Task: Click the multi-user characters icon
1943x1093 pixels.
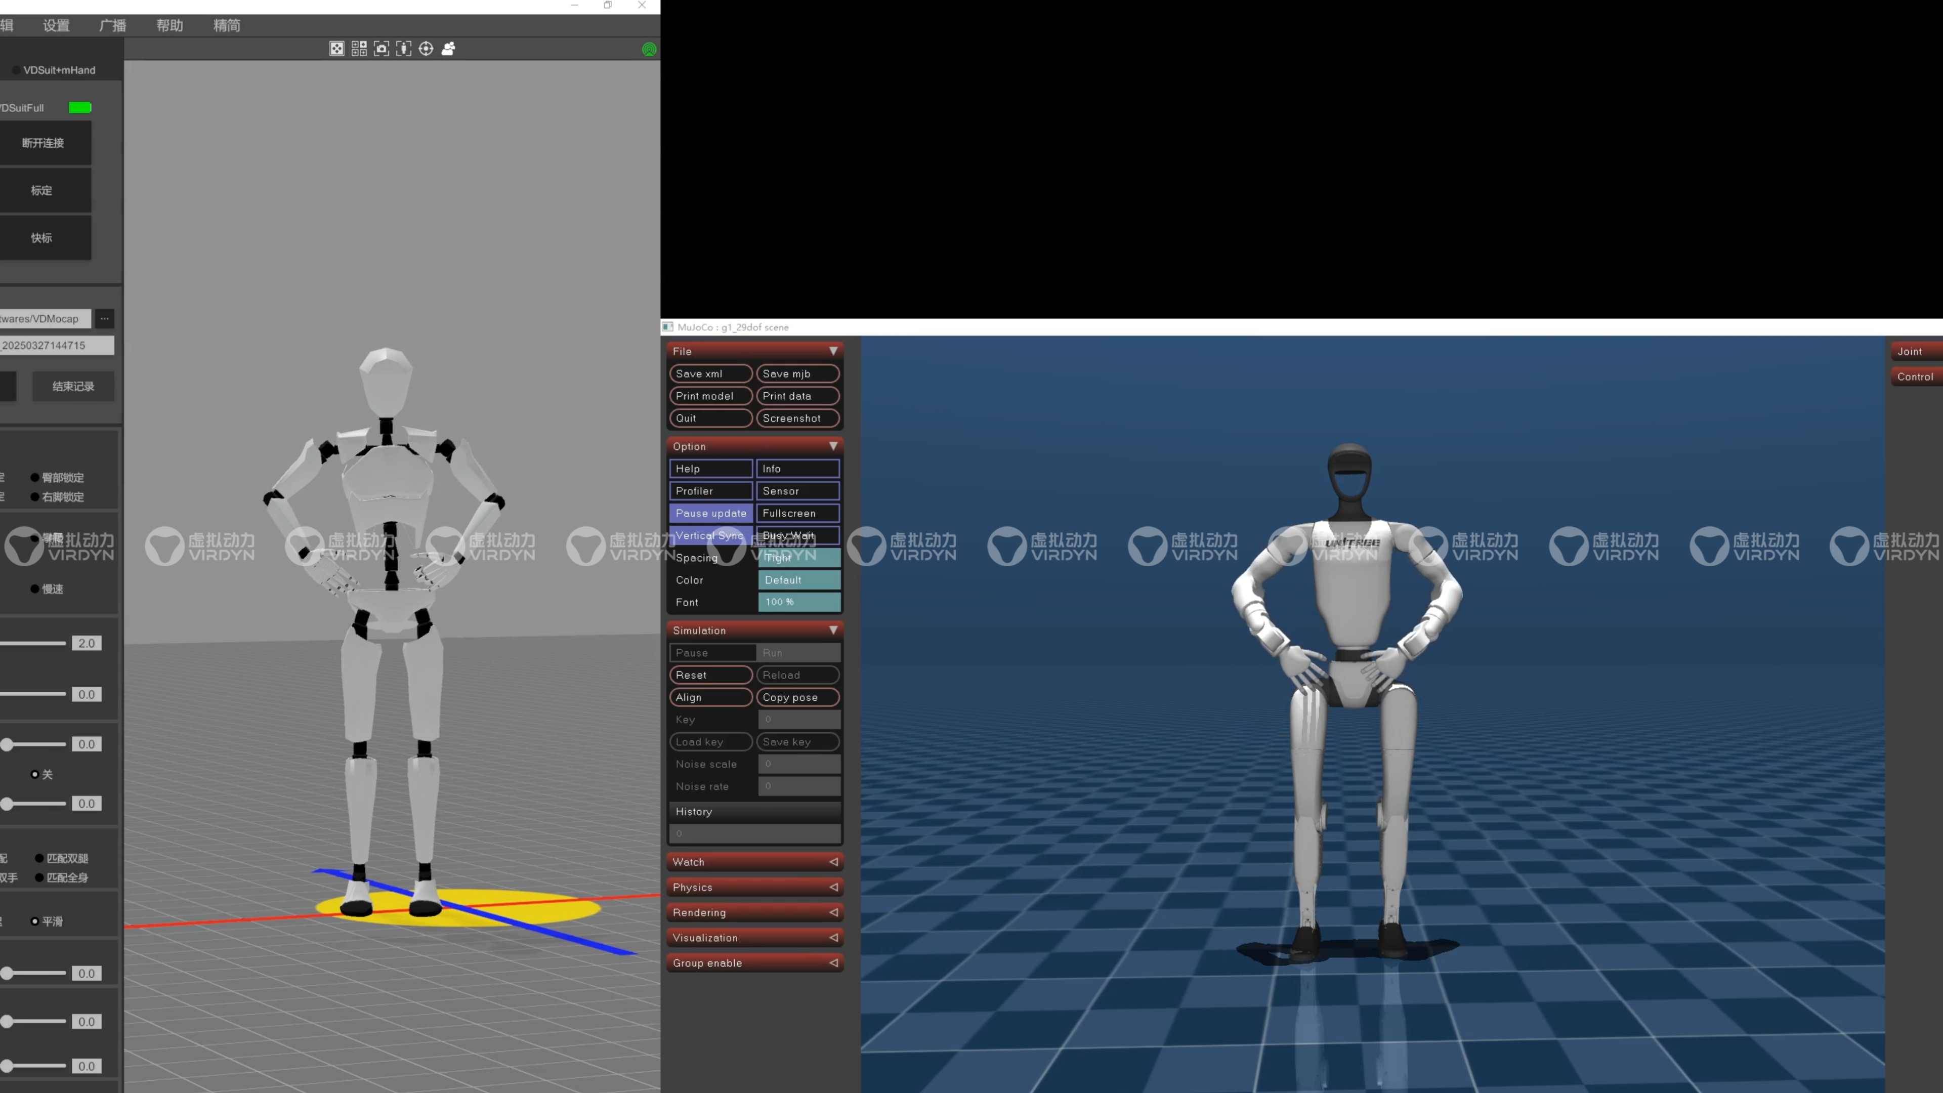Action: click(x=449, y=49)
